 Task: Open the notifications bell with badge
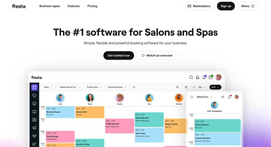coord(204,77)
